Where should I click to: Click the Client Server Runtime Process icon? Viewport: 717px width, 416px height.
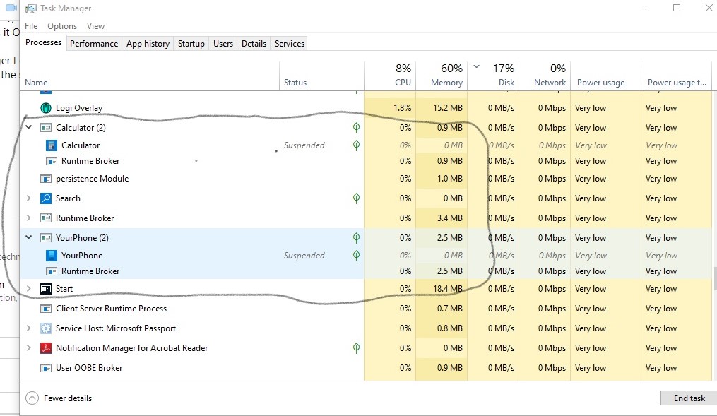coord(46,309)
